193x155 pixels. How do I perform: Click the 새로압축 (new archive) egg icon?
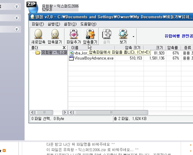coord(38,37)
